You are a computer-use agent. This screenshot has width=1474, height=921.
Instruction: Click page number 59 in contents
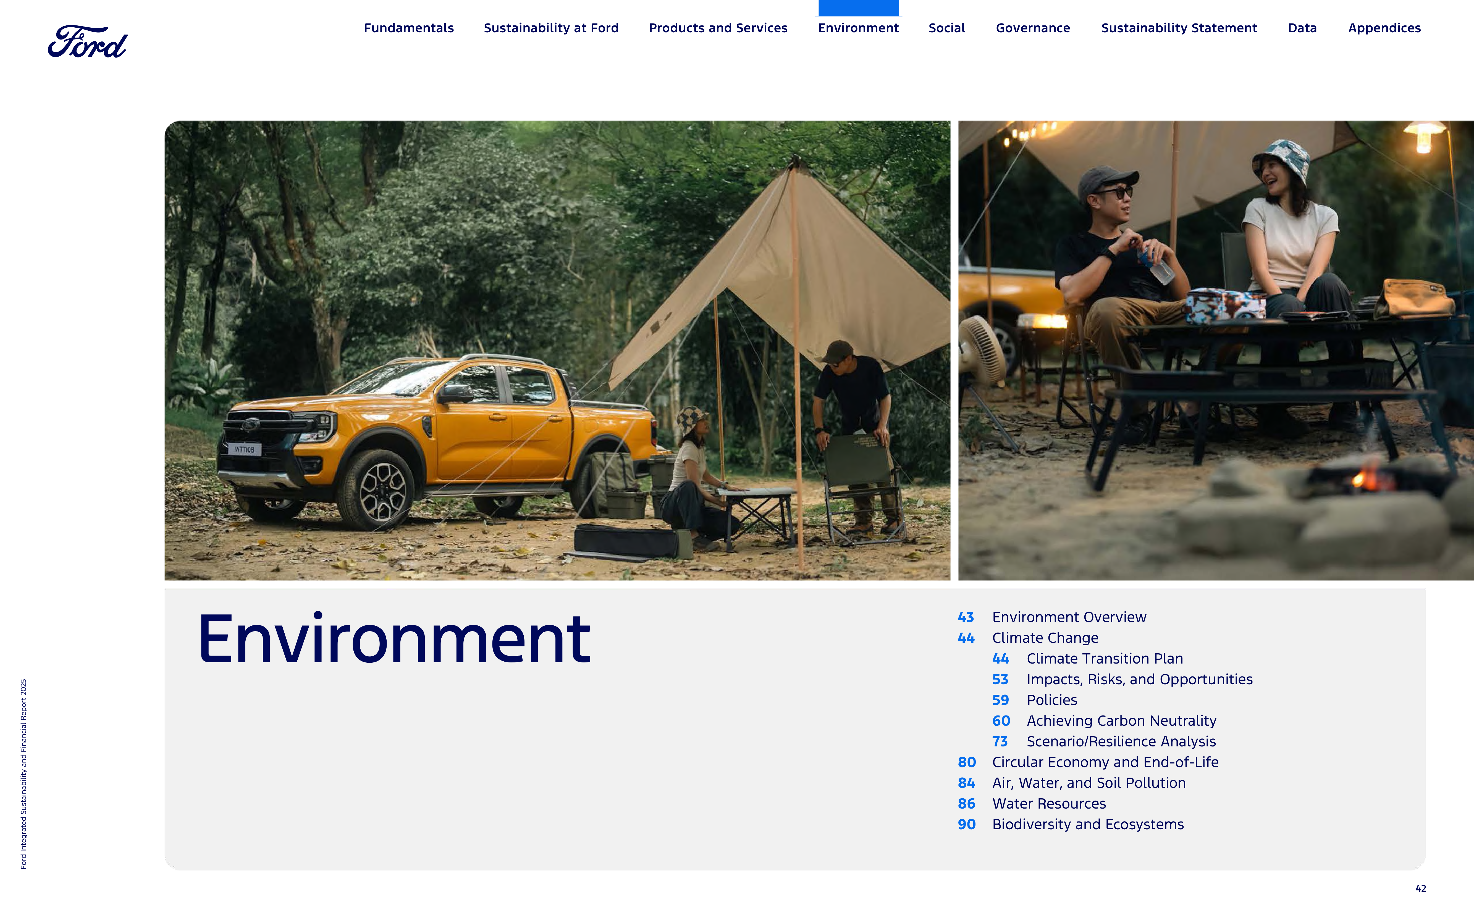pos(1001,700)
